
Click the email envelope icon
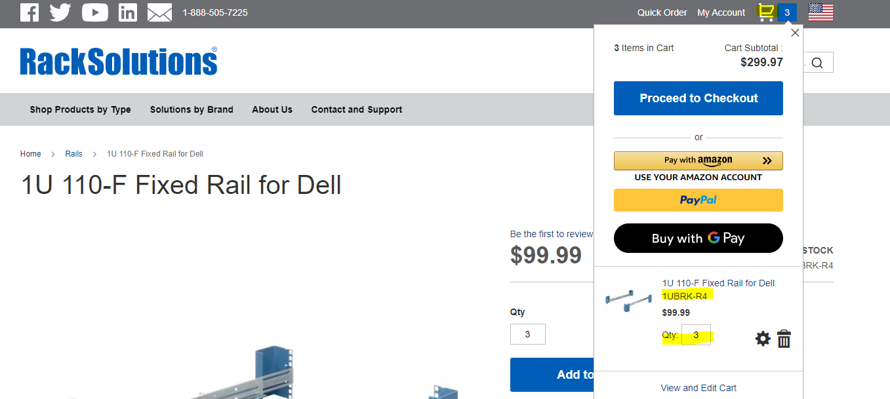click(x=159, y=12)
